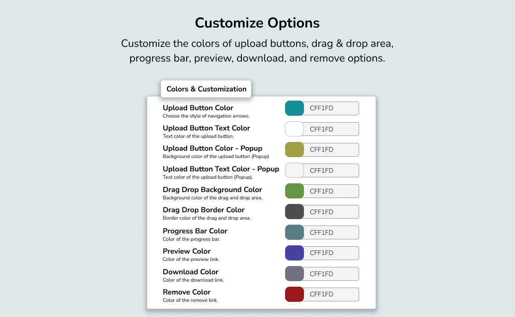
Task: Click the Remove Color hex field
Action: pos(331,294)
